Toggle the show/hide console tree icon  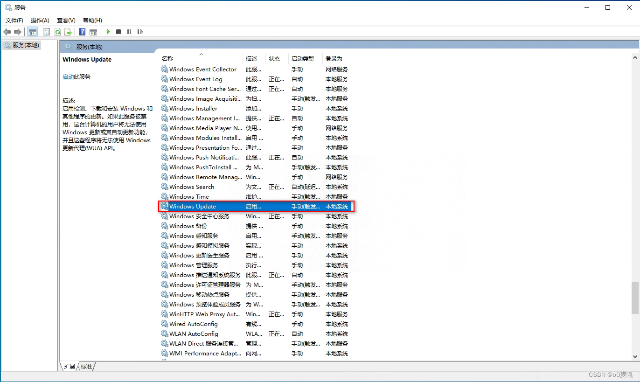point(32,32)
